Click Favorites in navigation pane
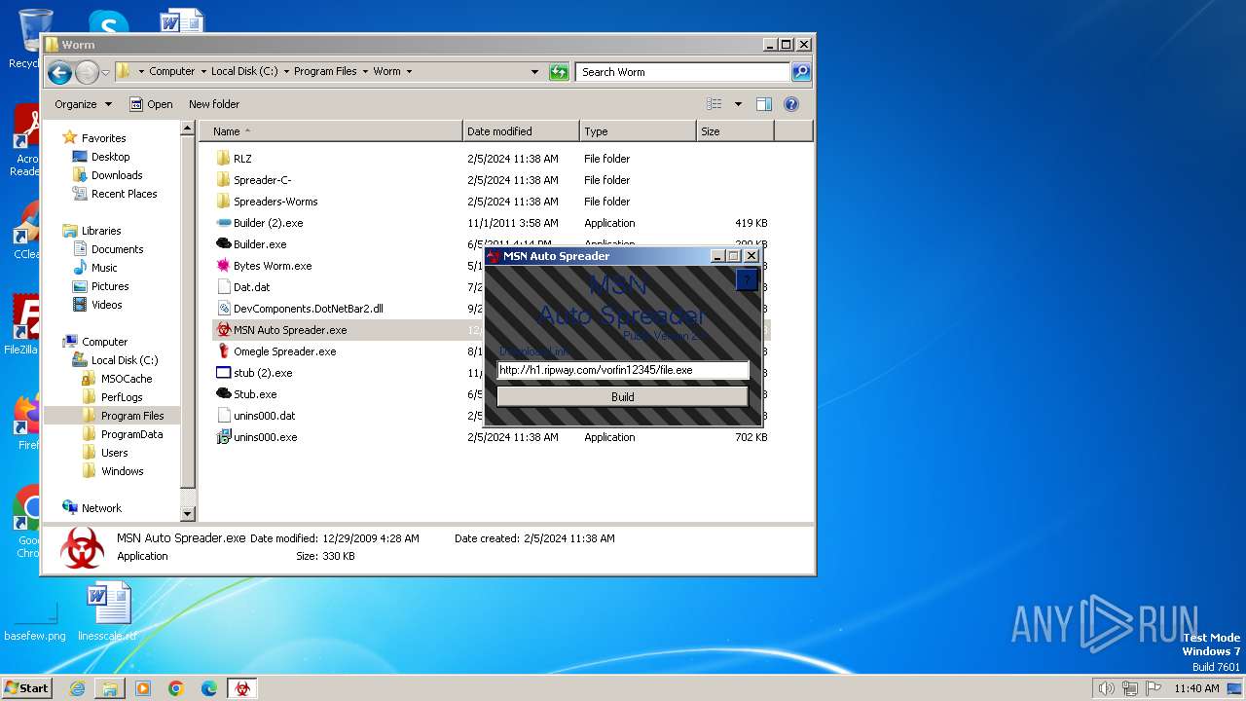1246x701 pixels. 103,138
